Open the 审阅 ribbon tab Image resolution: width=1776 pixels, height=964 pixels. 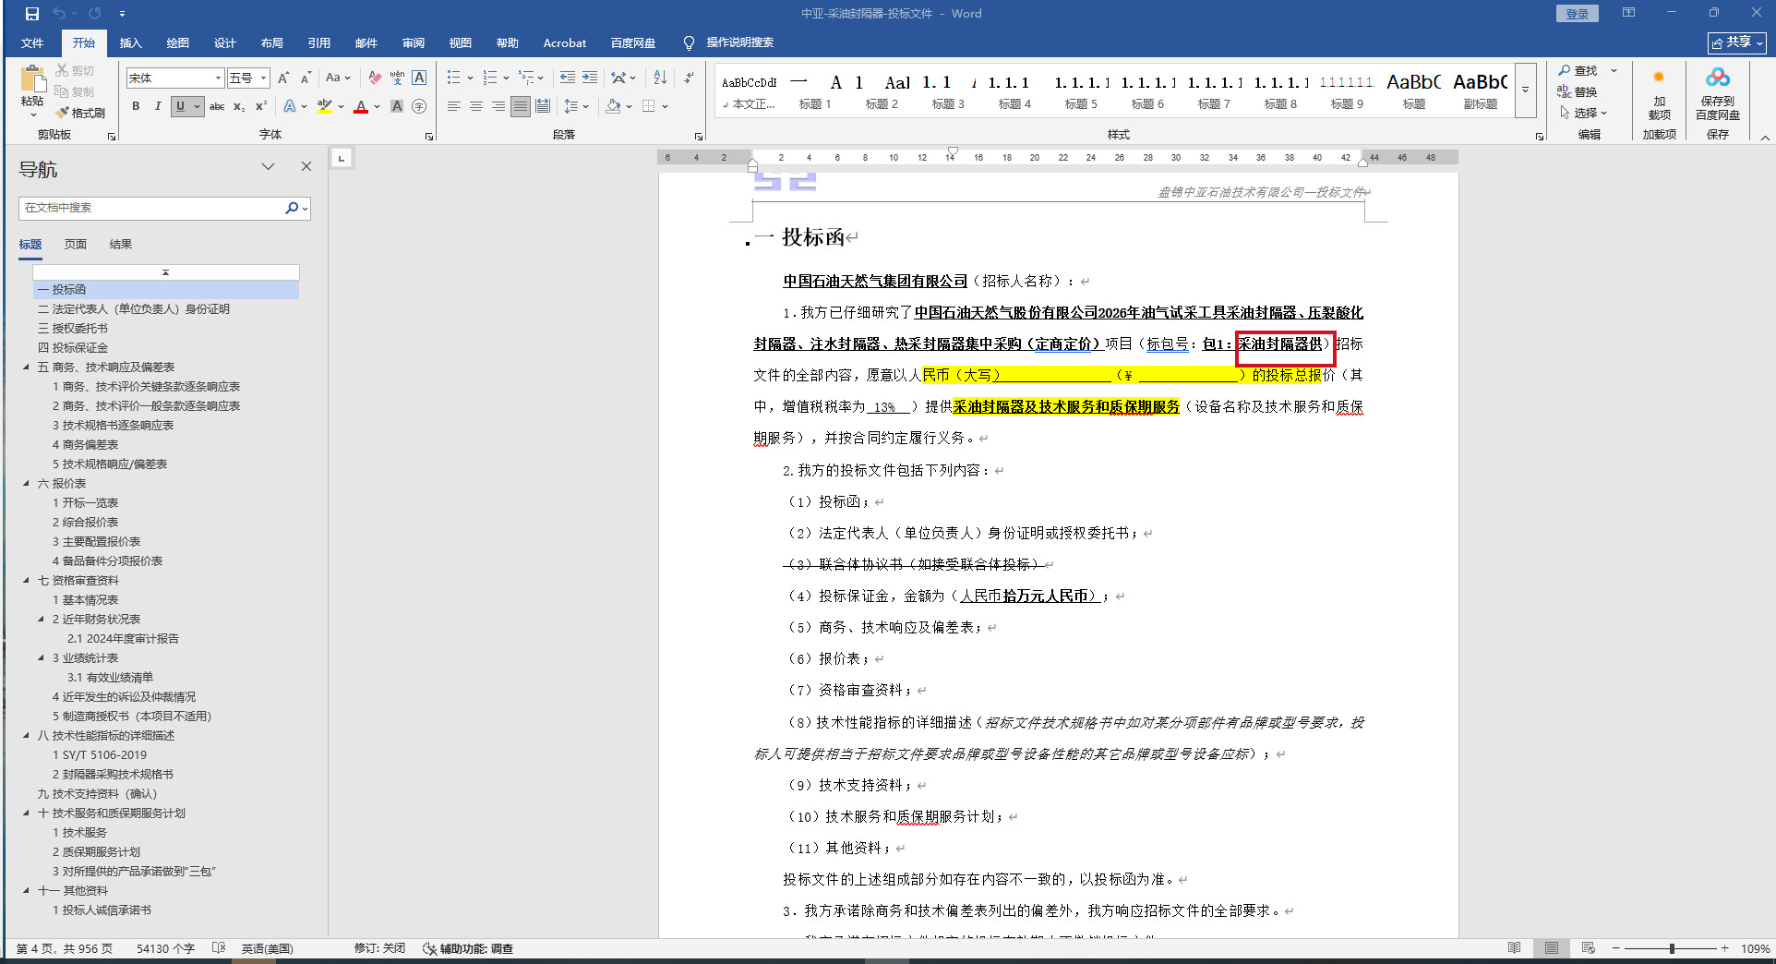coord(413,42)
